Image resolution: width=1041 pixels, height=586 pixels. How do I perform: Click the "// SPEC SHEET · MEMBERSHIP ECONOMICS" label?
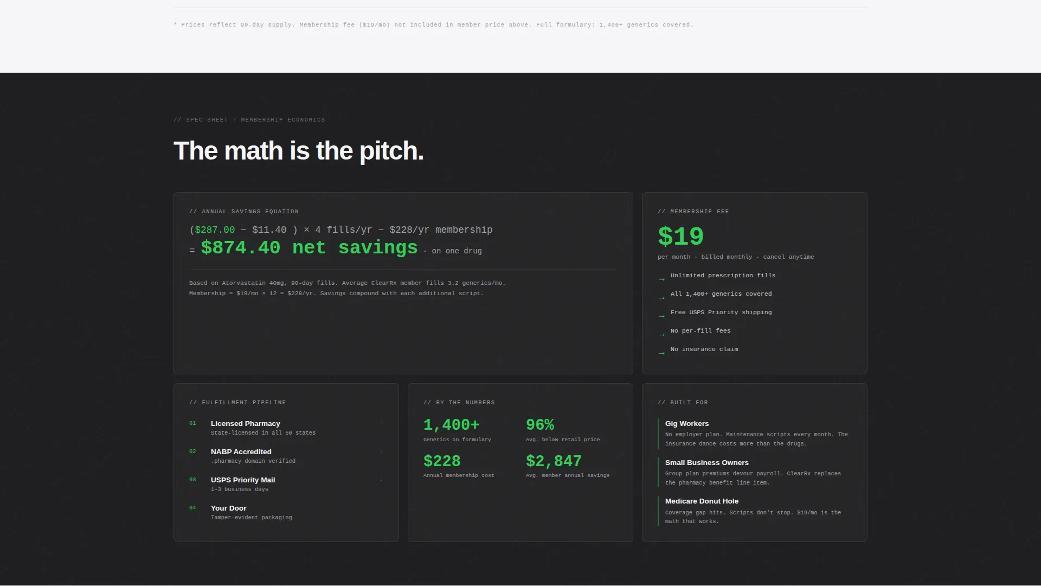pos(249,120)
